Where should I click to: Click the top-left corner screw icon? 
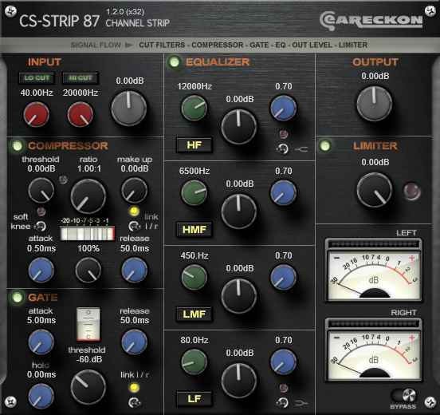10,11
